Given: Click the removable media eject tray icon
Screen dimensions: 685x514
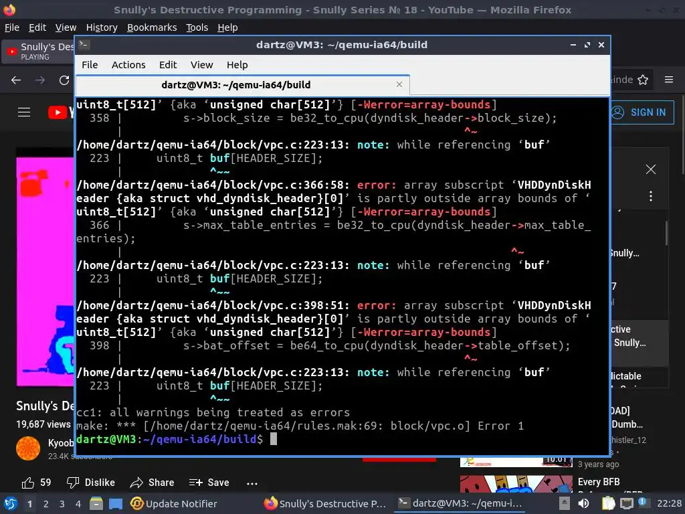Looking at the screenshot, I should pyautogui.click(x=565, y=503).
